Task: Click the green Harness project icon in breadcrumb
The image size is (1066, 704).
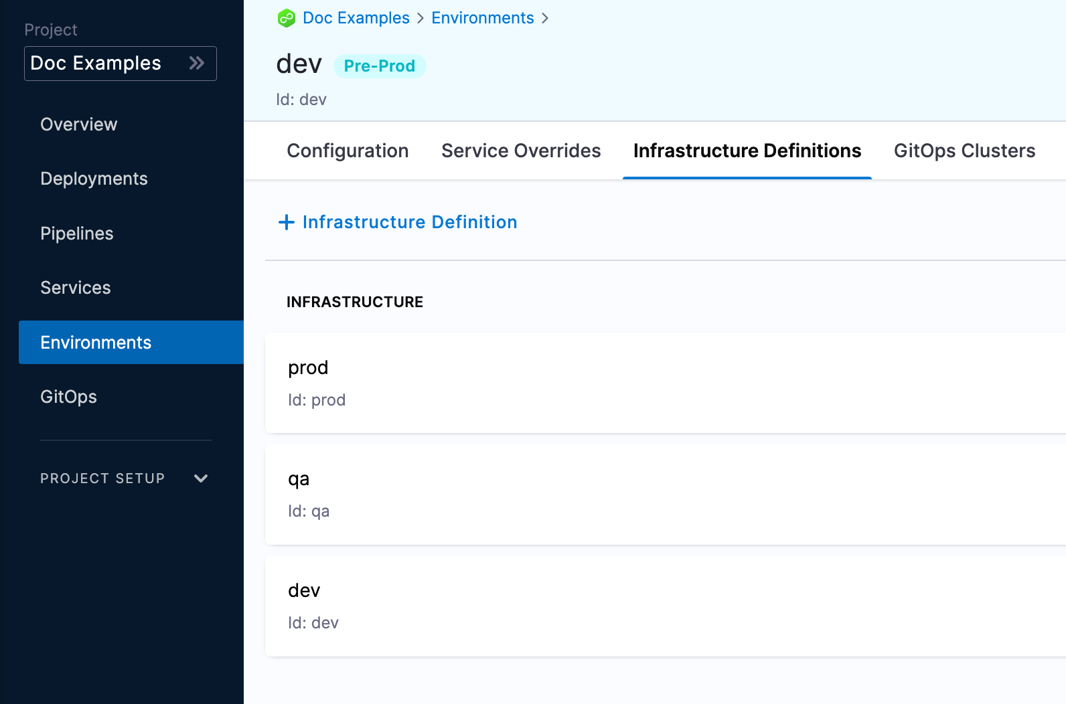Action: point(287,18)
